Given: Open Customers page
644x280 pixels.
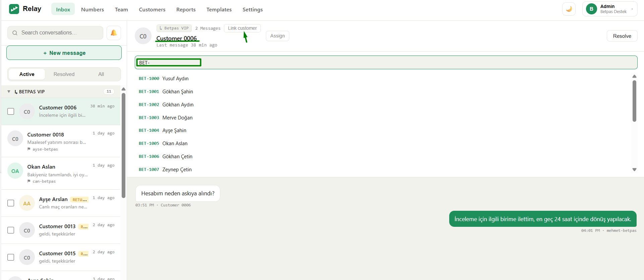Looking at the screenshot, I should coord(152,9).
